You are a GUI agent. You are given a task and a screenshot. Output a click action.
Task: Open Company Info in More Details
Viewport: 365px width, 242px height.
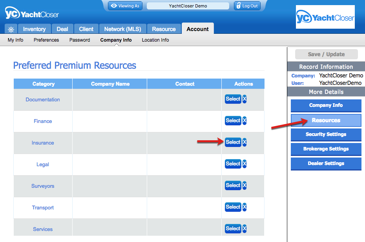[x=326, y=106]
